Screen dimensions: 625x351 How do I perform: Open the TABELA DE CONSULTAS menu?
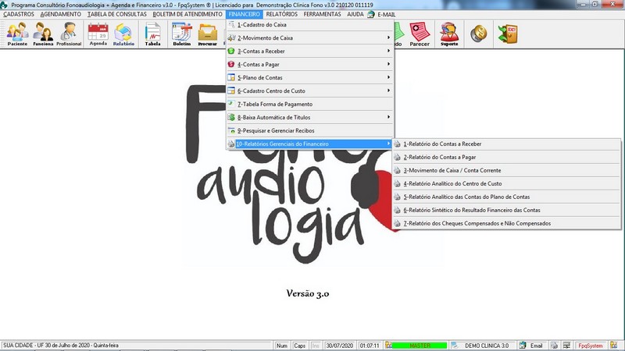[117, 14]
